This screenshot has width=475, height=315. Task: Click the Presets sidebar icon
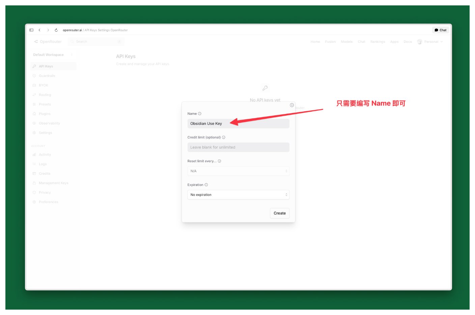(34, 104)
